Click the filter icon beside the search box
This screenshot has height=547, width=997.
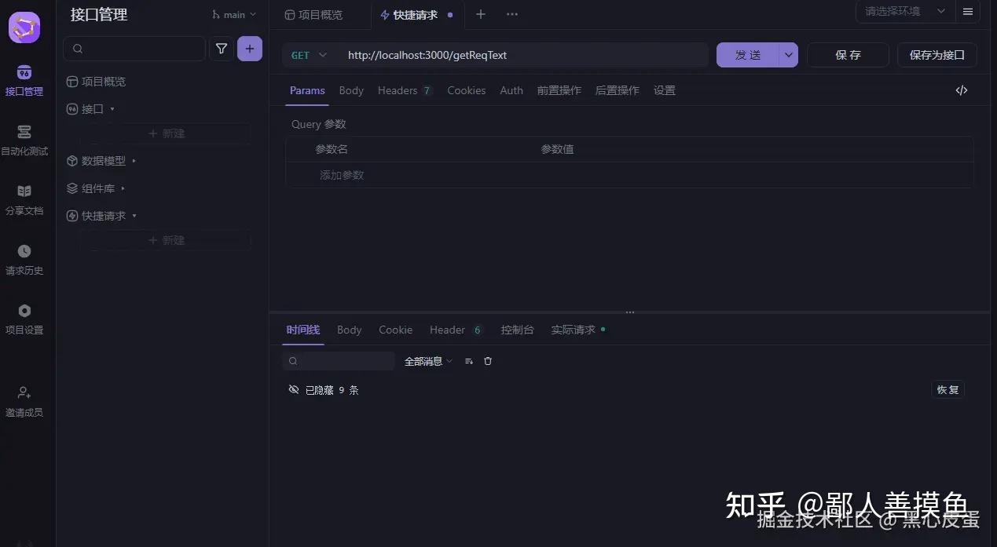click(x=221, y=49)
